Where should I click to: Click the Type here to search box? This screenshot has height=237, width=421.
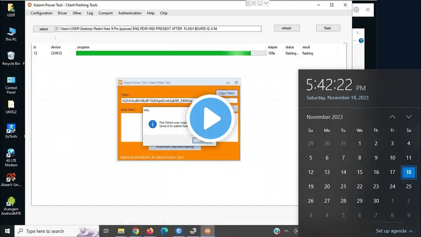57,231
